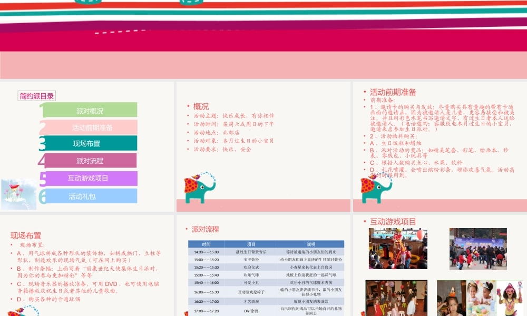Open the clown balloon performance photo
Viewport: 527px width, 316px height.
tap(398, 249)
